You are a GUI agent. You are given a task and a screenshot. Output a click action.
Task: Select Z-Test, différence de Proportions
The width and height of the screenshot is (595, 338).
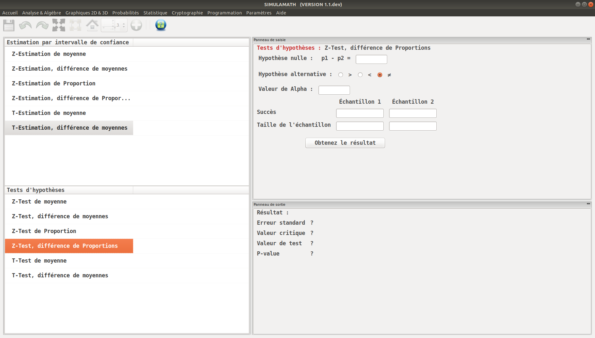(69, 246)
